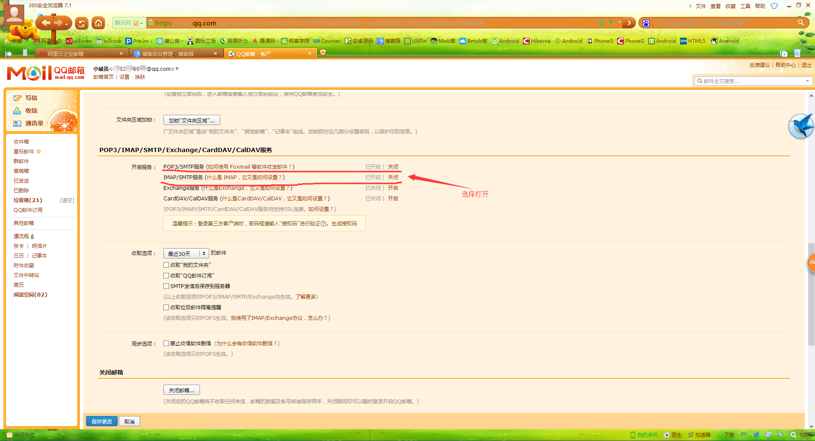
Task: Click the 生成授权码 link
Action: 344,223
